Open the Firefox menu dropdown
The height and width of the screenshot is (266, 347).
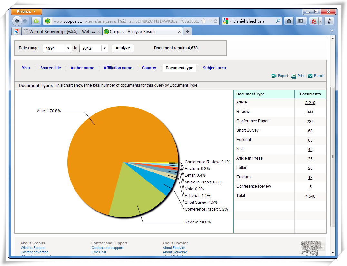[25, 11]
